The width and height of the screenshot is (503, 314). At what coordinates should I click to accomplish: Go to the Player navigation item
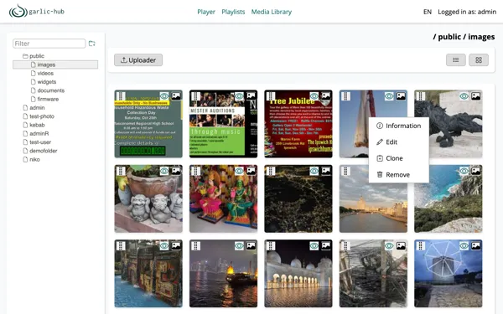click(206, 12)
